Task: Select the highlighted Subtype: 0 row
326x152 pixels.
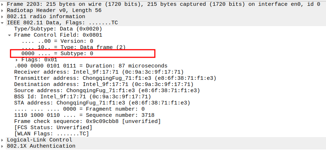Action: pyautogui.click(x=57, y=54)
